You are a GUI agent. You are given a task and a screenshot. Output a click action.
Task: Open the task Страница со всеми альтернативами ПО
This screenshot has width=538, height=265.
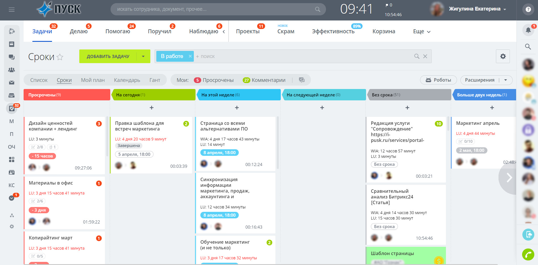point(224,126)
